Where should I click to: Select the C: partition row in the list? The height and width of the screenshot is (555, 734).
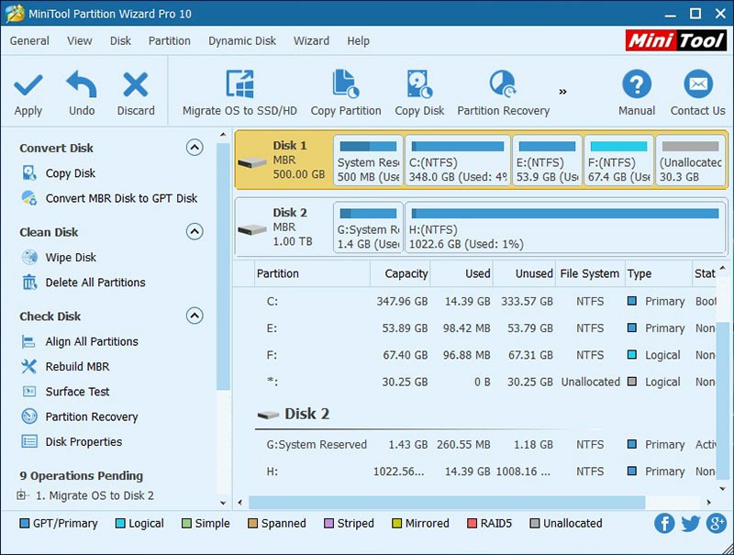474,302
